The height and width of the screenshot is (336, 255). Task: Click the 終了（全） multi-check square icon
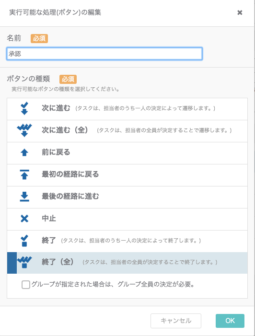coord(24,262)
